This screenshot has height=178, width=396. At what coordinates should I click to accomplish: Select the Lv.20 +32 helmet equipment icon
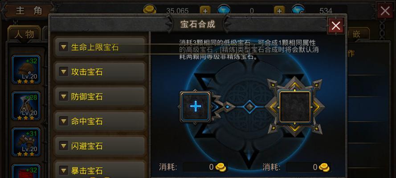click(x=26, y=69)
